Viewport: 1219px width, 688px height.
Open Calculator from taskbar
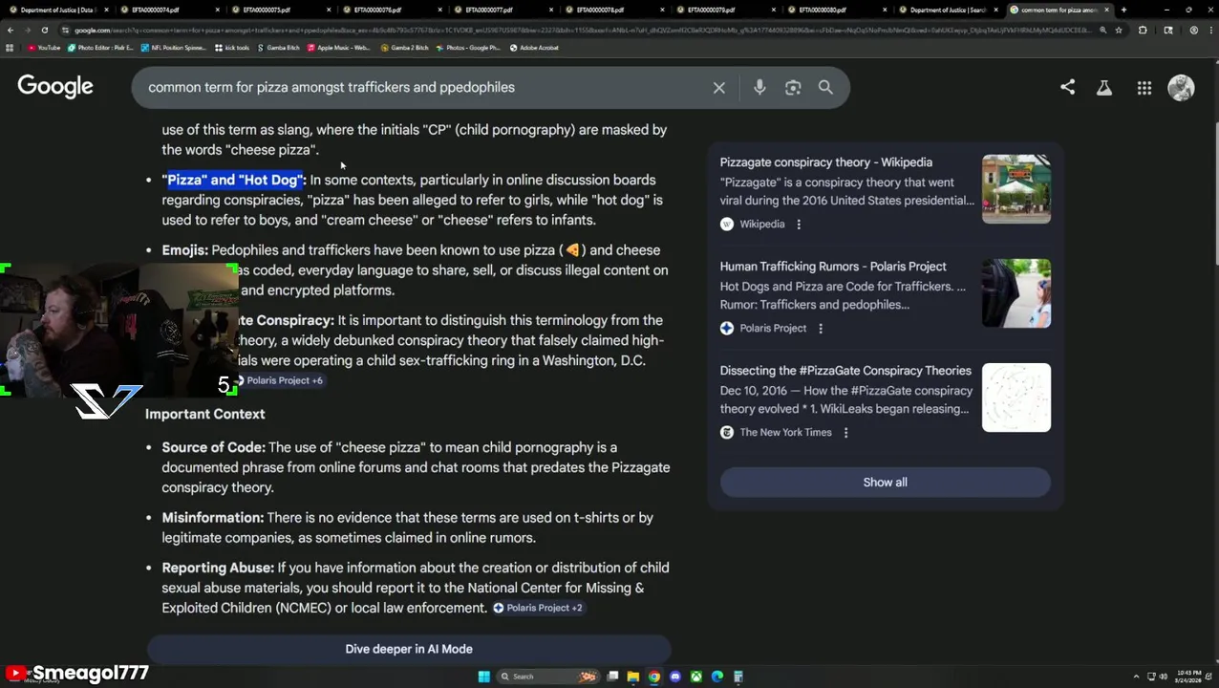[x=738, y=677]
